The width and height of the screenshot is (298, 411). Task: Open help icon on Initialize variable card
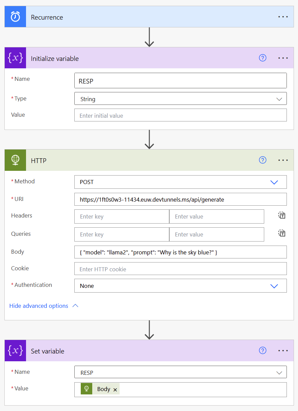pyautogui.click(x=263, y=58)
